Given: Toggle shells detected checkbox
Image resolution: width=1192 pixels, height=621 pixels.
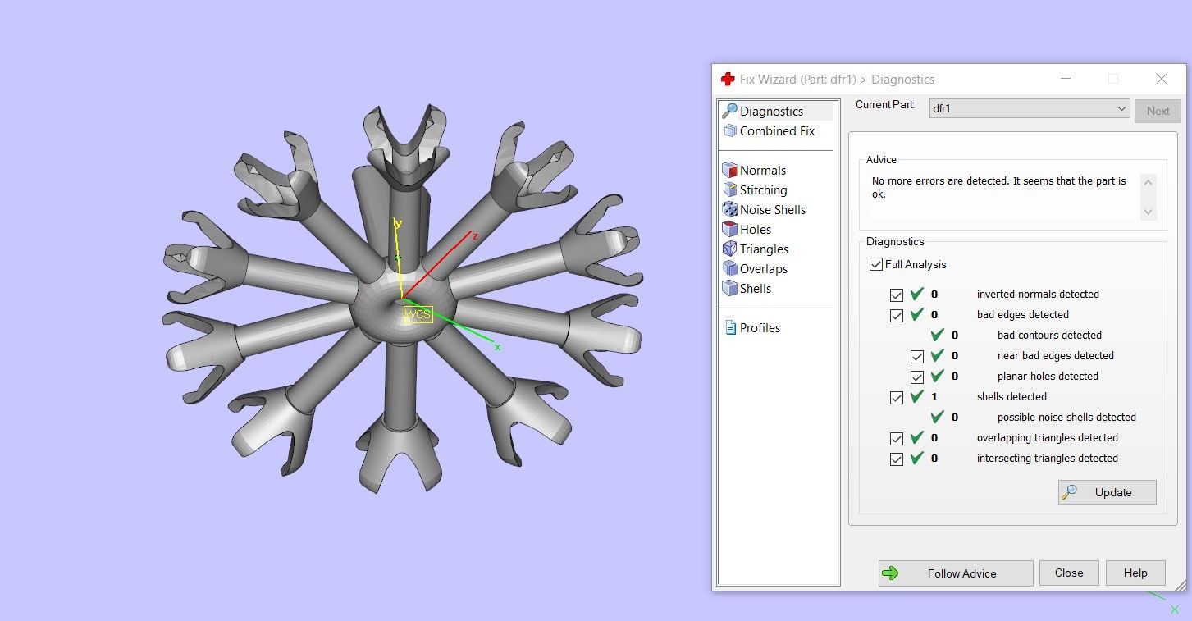Looking at the screenshot, I should click(896, 397).
